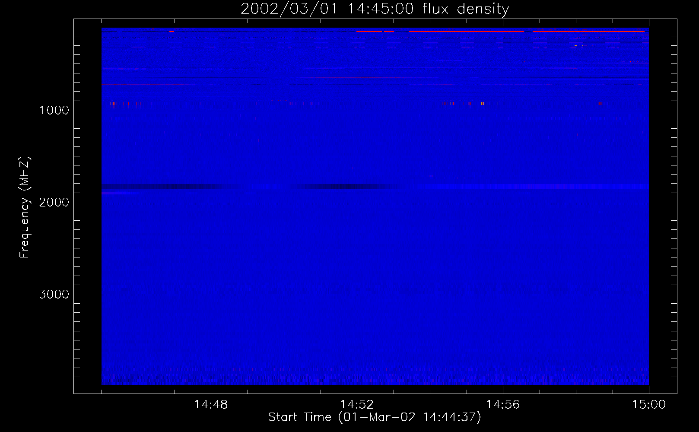Click the 'Start Time (01-Mar-02 14:44:37)' label
The image size is (699, 432).
(x=375, y=417)
